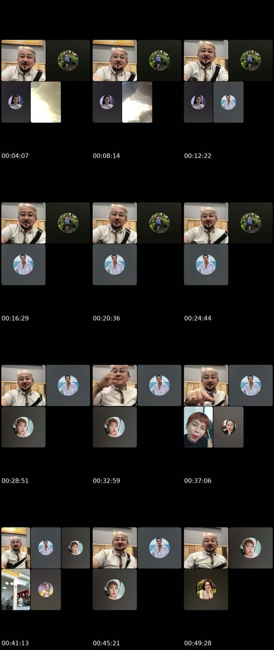The image size is (274, 650).
Task: Click the 00:32:59 timestamp label
Action: [x=107, y=481]
